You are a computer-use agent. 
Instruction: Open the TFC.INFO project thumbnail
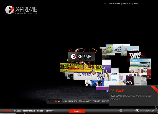(85, 76)
